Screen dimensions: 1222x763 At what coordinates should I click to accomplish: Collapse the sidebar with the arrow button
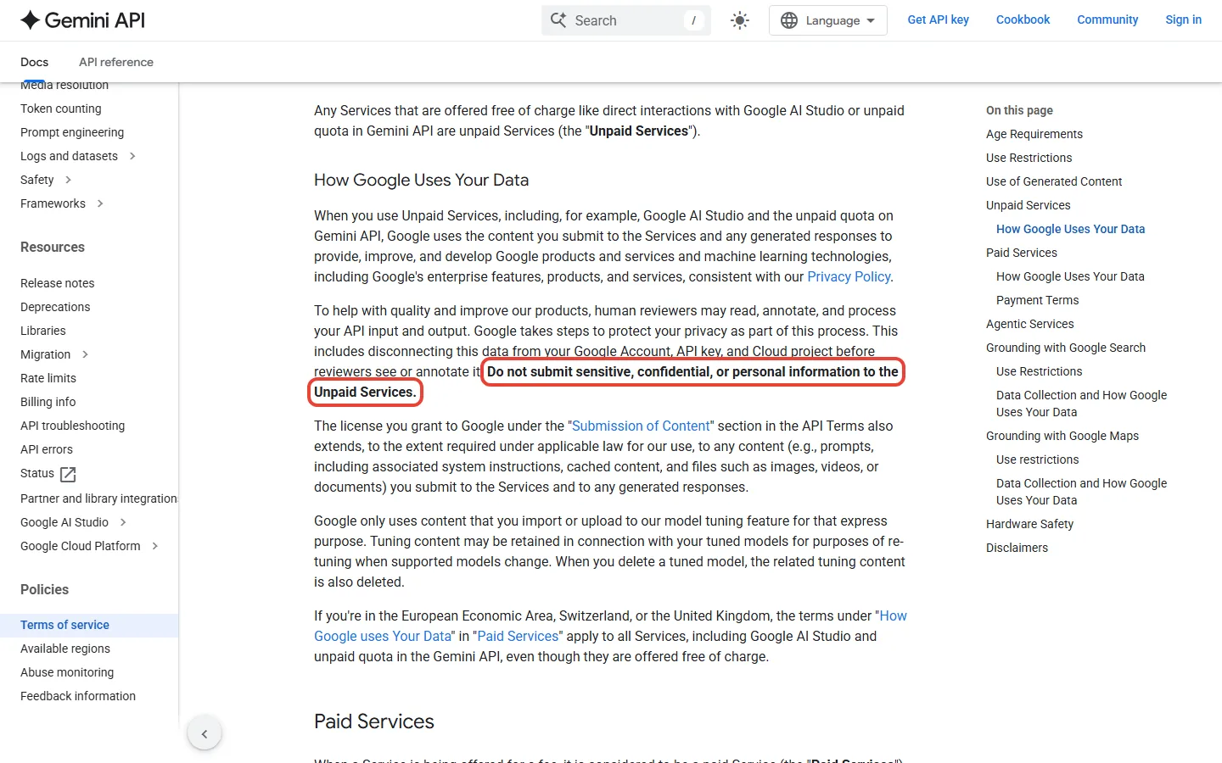click(x=205, y=733)
